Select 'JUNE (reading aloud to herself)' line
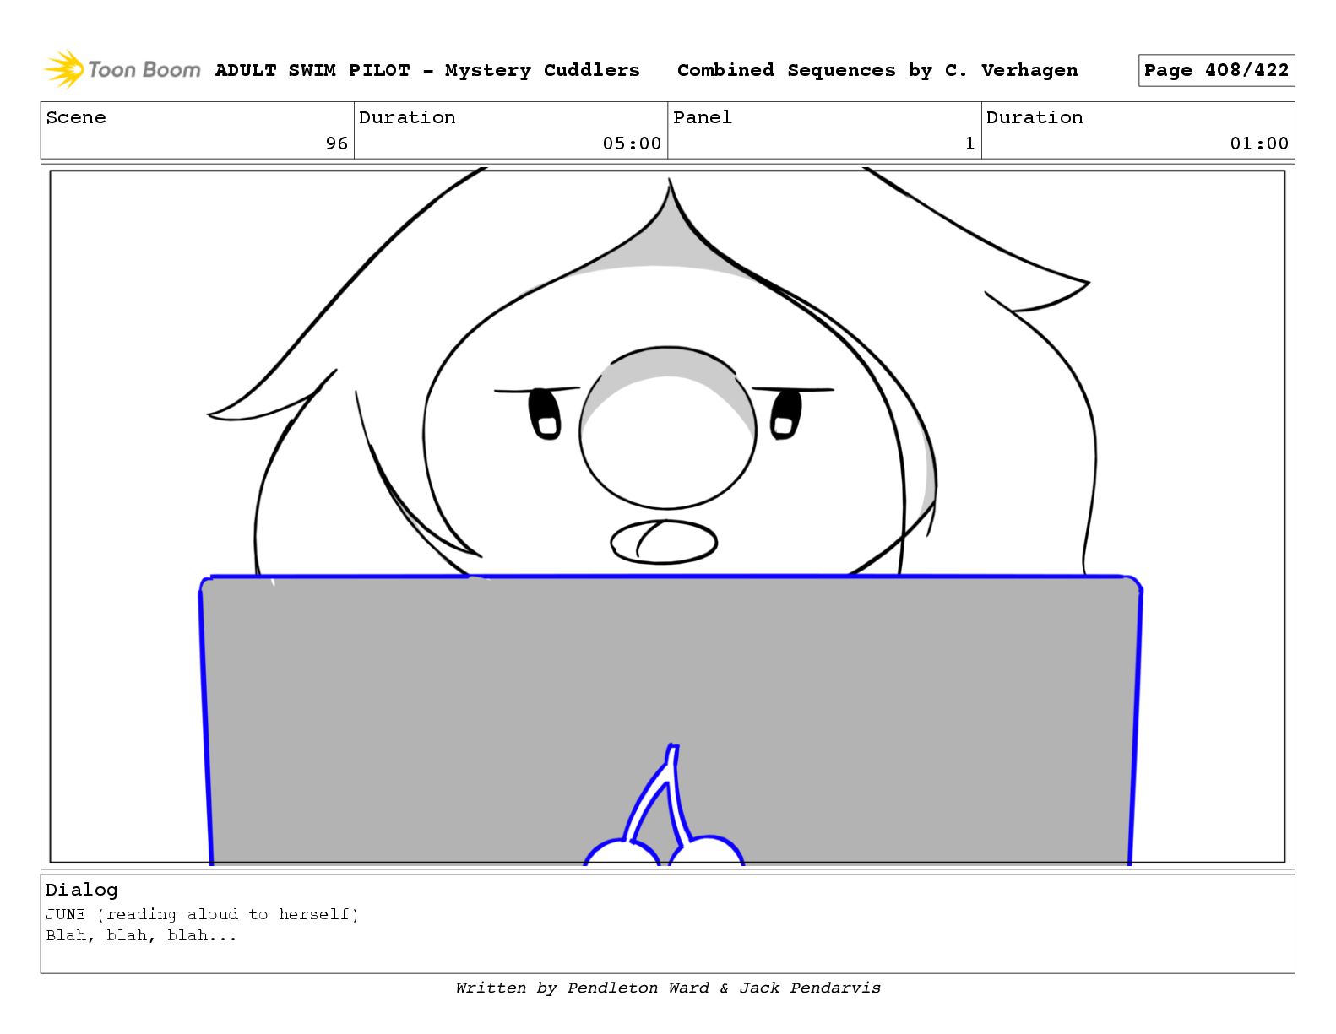The width and height of the screenshot is (1336, 1034). pyautogui.click(x=203, y=914)
